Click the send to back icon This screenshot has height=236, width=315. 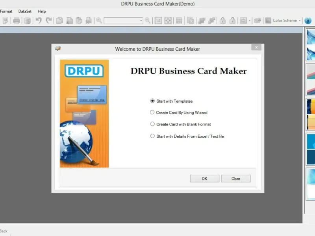[211, 20]
